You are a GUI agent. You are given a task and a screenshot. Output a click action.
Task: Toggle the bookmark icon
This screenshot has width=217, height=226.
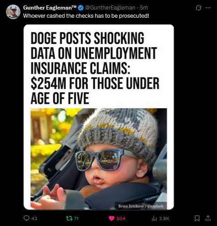pyautogui.click(x=197, y=218)
